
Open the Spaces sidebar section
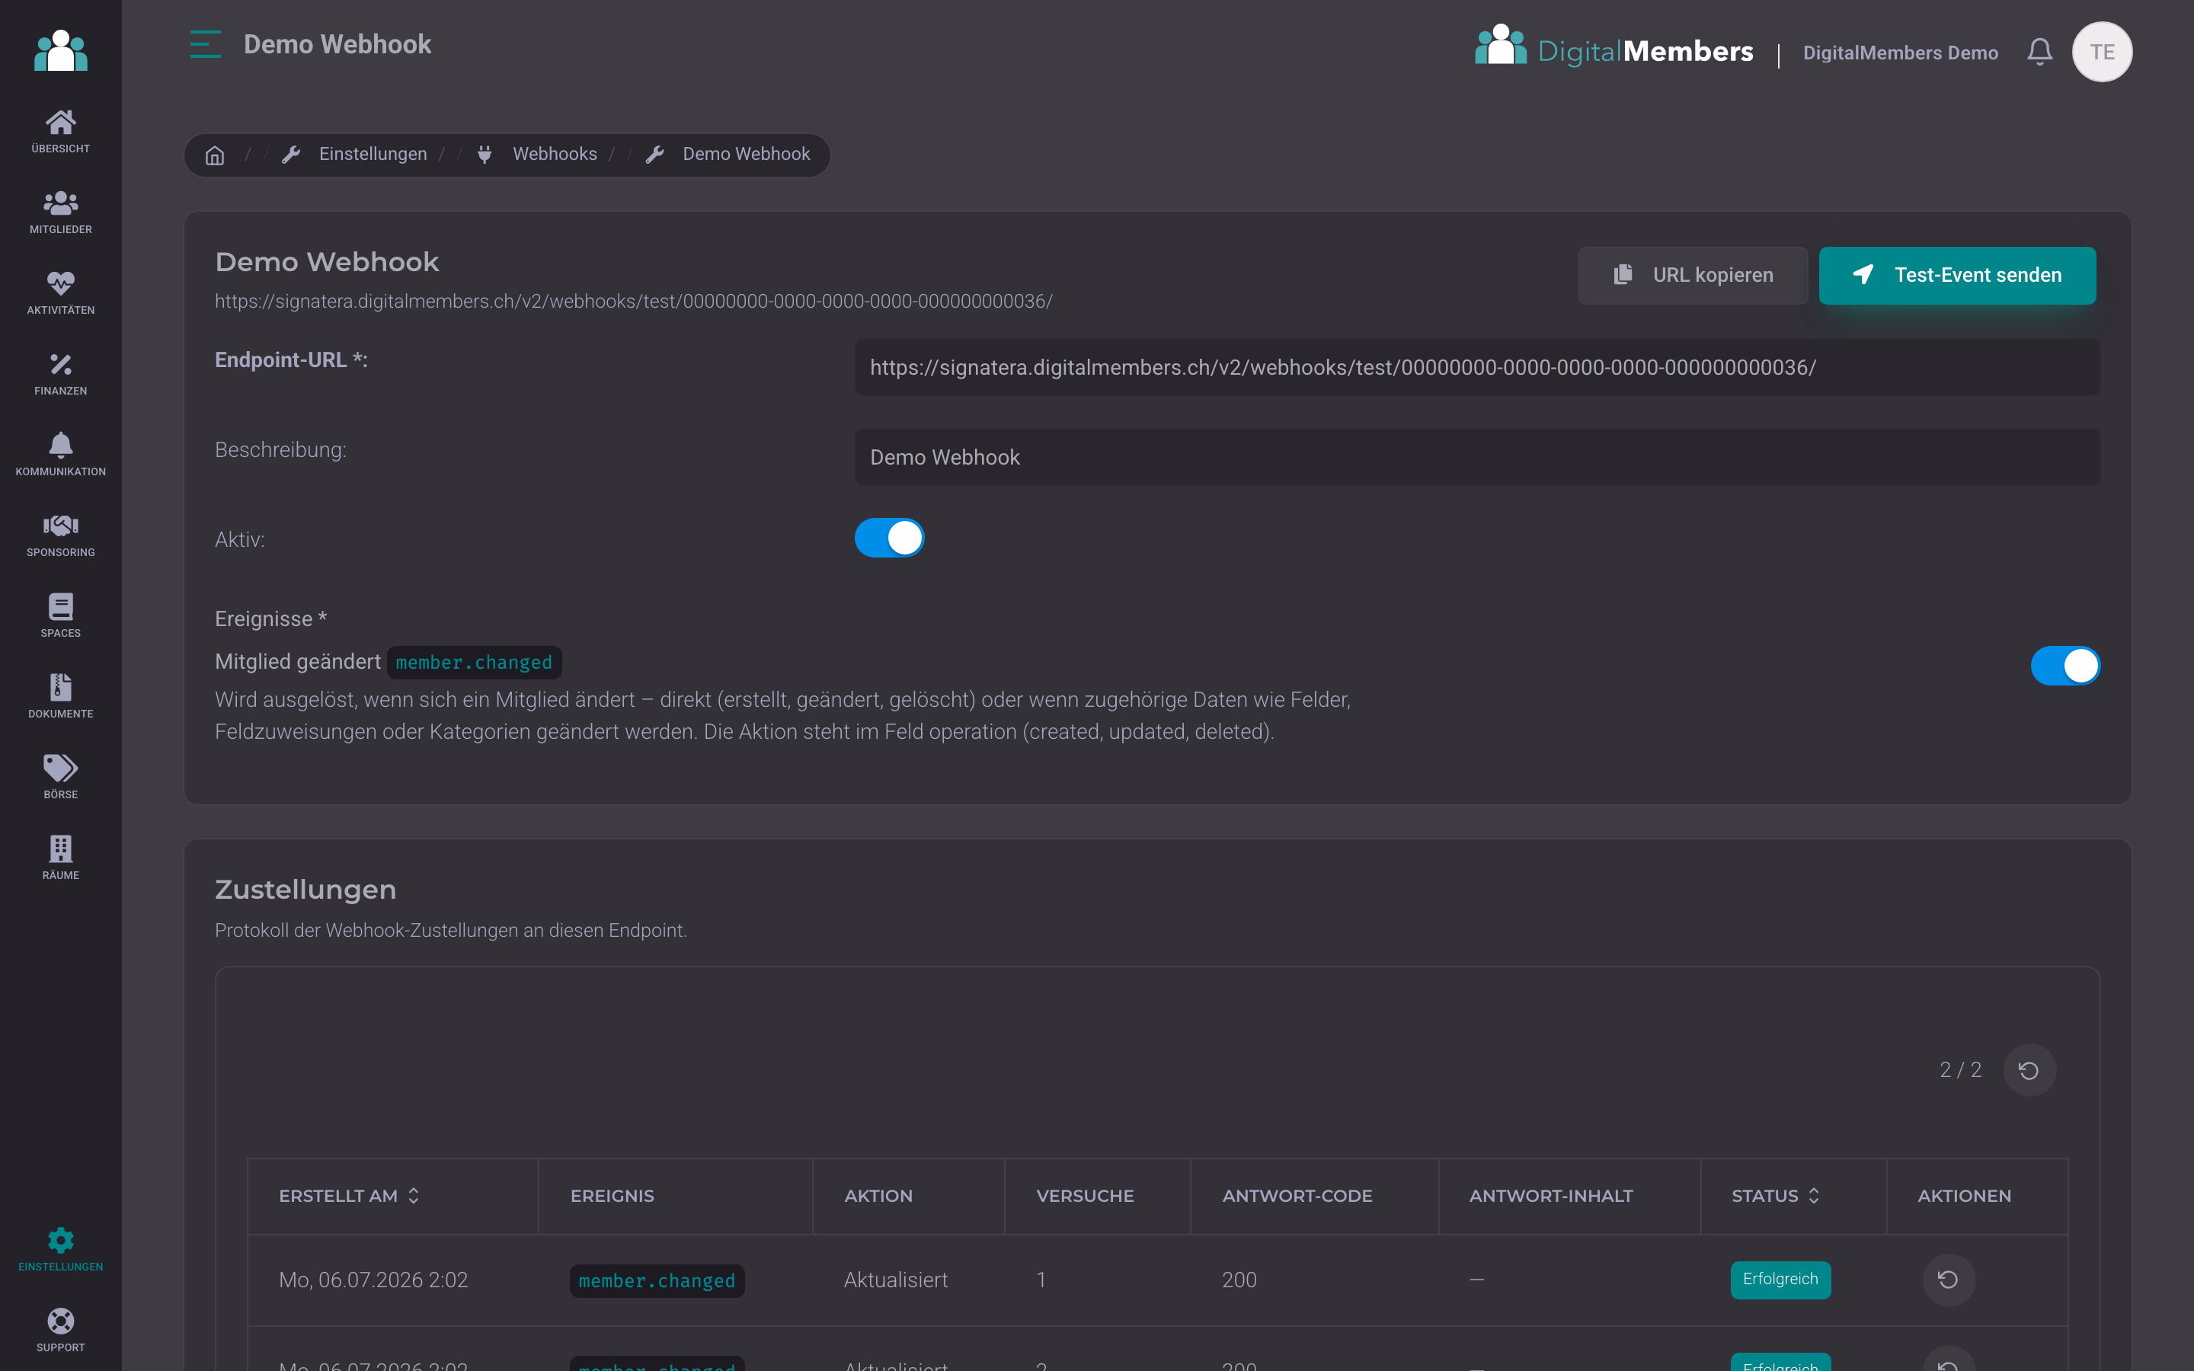point(61,615)
